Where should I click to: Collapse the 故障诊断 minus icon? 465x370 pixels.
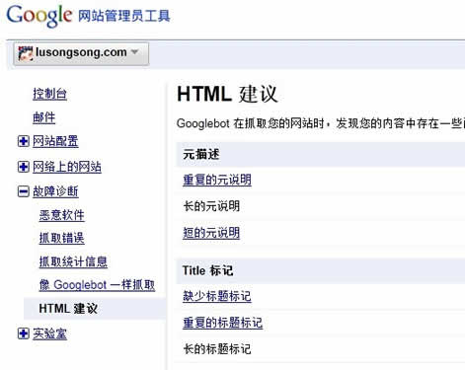pos(23,191)
